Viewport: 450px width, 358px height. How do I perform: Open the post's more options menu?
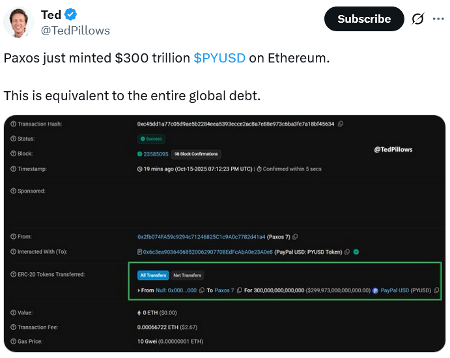coord(437,20)
